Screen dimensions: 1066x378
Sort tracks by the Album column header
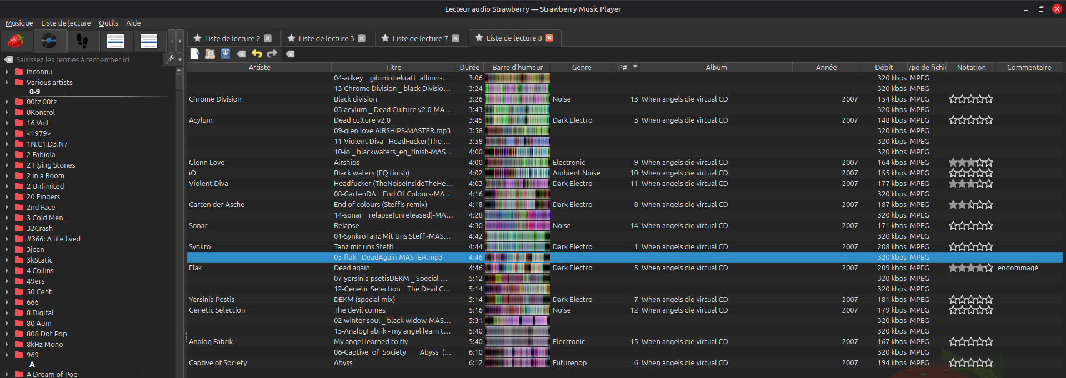coord(716,67)
